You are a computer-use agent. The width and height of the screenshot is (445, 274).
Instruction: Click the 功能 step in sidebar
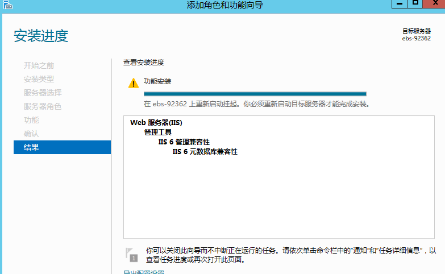(x=31, y=120)
